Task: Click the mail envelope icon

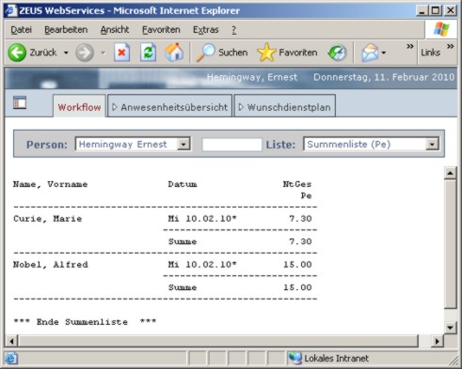Action: tap(370, 53)
